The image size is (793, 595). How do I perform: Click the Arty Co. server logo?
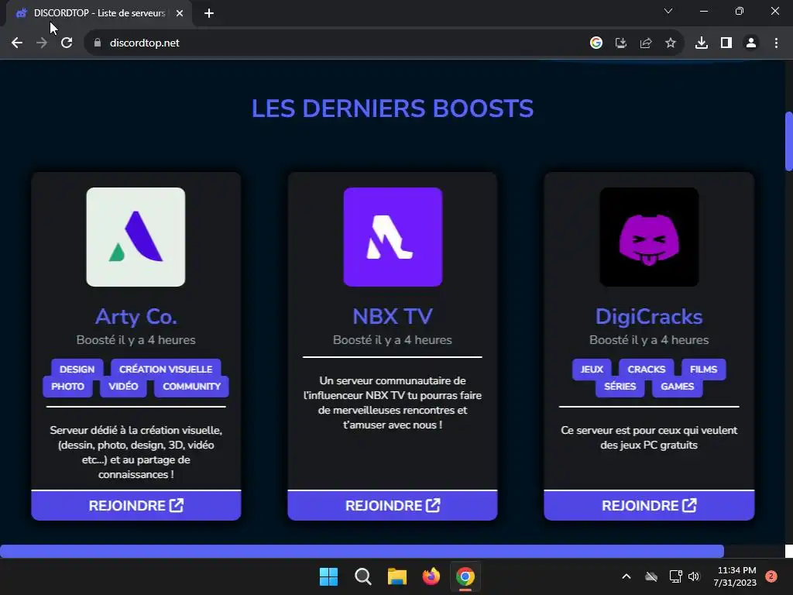136,237
